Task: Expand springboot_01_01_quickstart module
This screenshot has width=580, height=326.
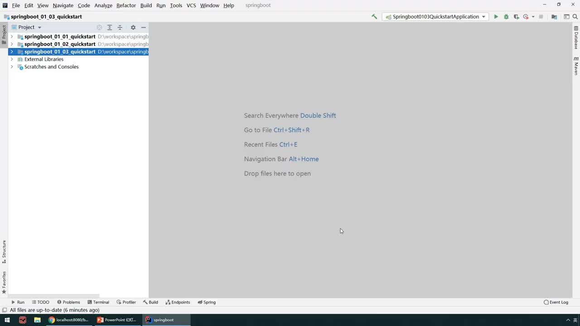Action: (12, 37)
